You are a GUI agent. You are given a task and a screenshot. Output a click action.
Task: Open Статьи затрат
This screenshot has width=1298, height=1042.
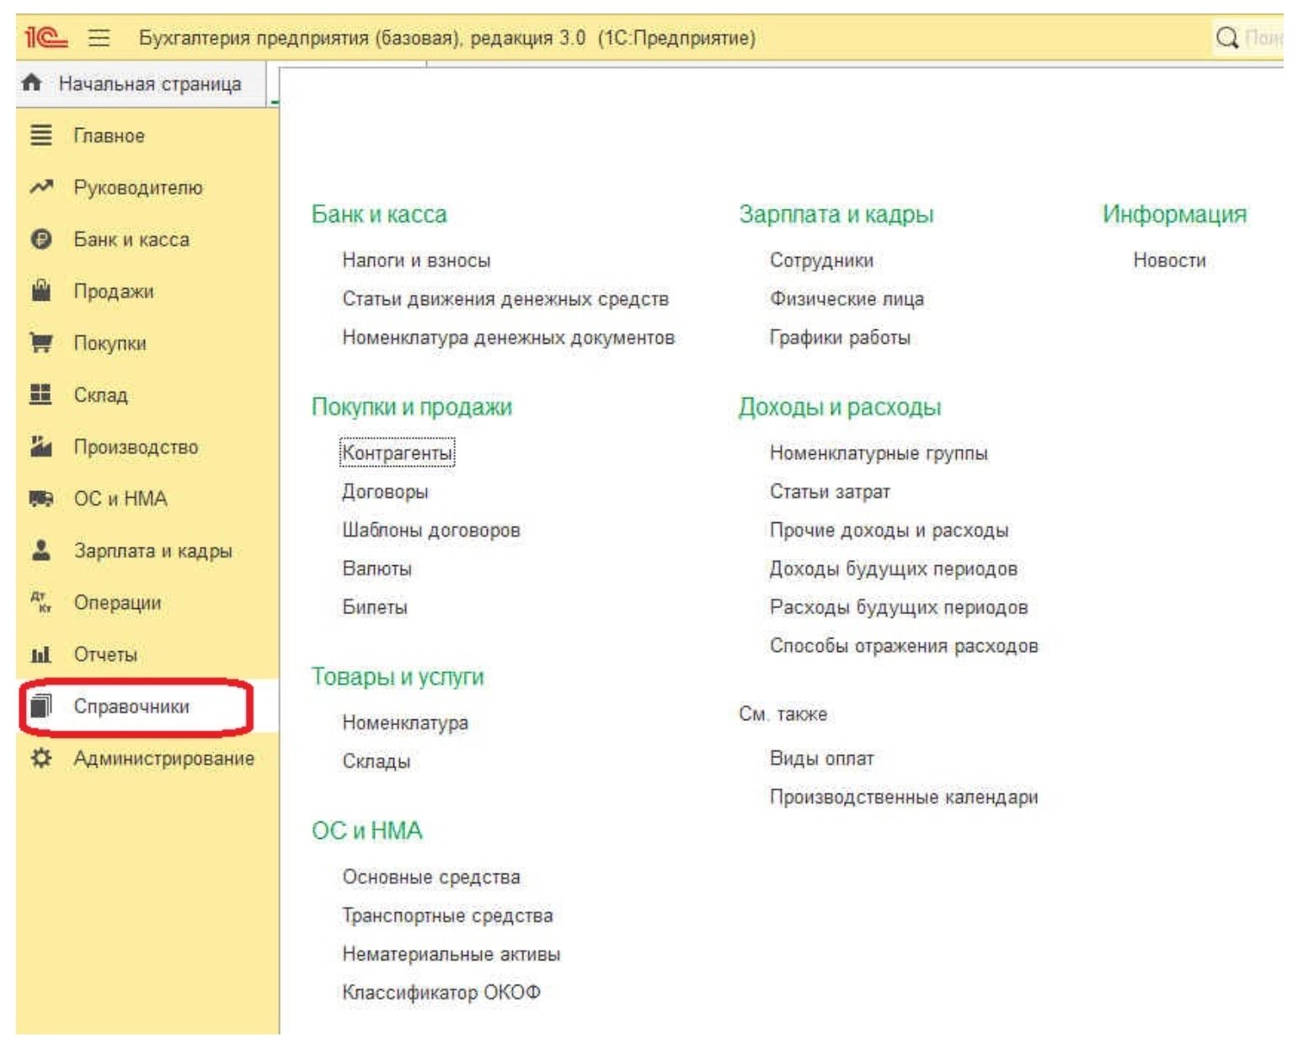click(x=830, y=492)
